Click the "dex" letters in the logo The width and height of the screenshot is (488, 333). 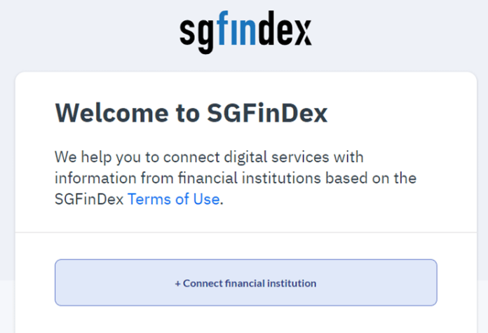[285, 28]
